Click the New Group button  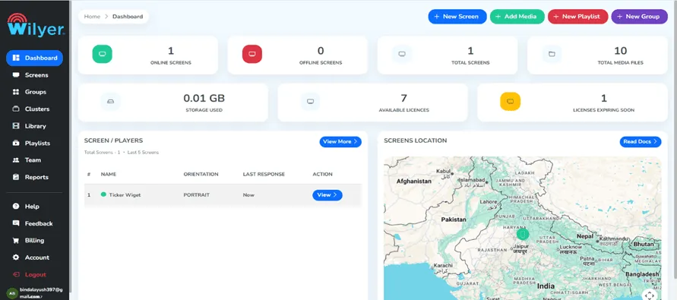640,17
